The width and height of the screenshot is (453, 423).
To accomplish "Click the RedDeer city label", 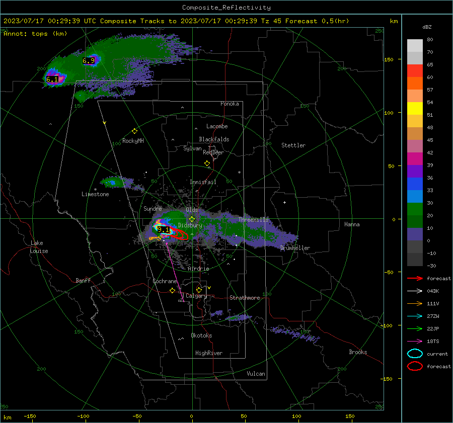I will 213,152.
